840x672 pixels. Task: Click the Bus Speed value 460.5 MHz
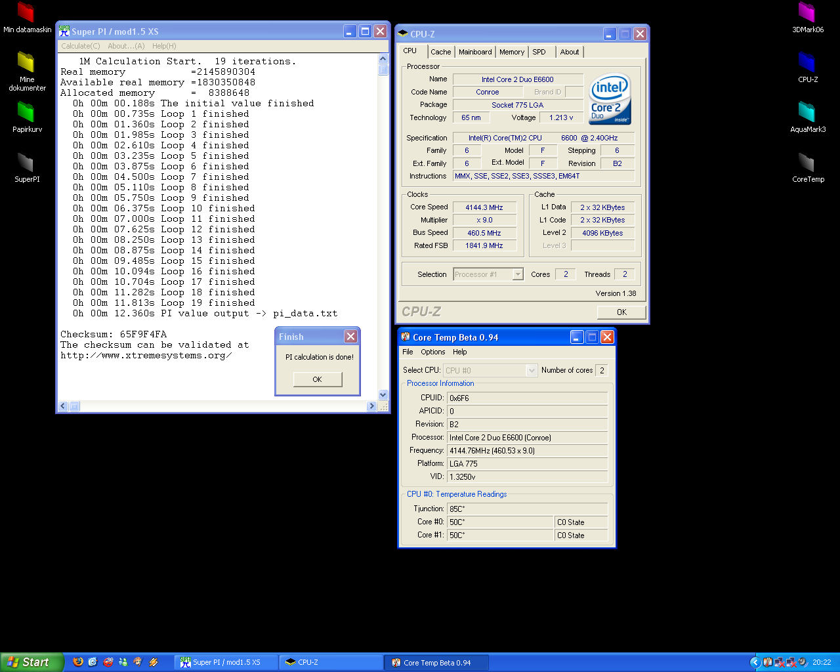(484, 233)
